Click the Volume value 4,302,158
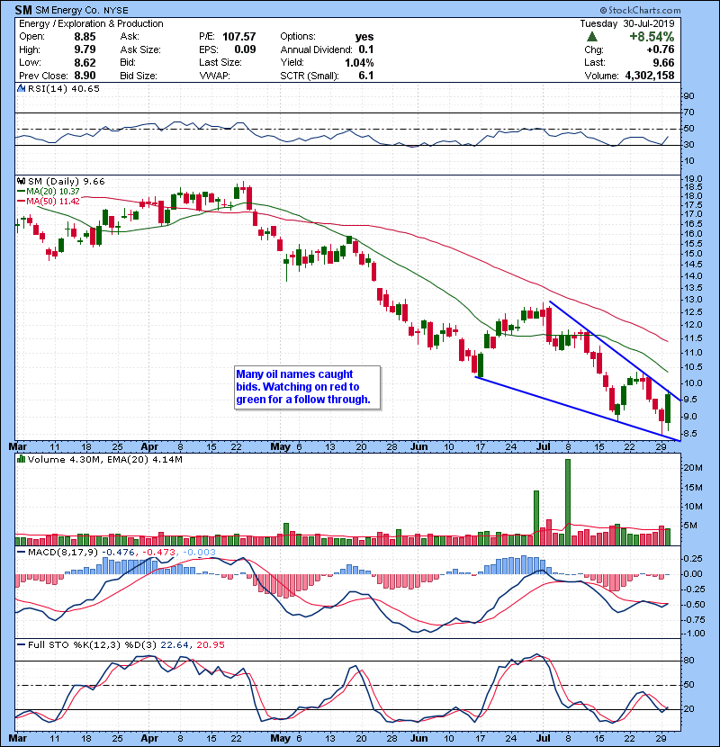 coord(650,76)
